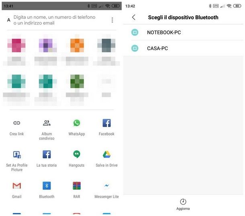Open the RAR app icon
The image size is (245, 216).
tap(77, 186)
